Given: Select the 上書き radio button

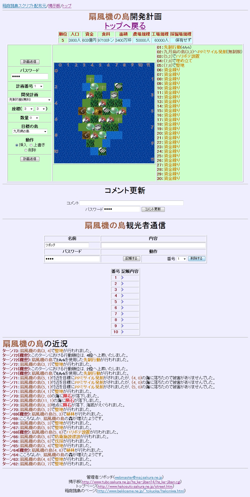Looking at the screenshot, I should [x=31, y=145].
